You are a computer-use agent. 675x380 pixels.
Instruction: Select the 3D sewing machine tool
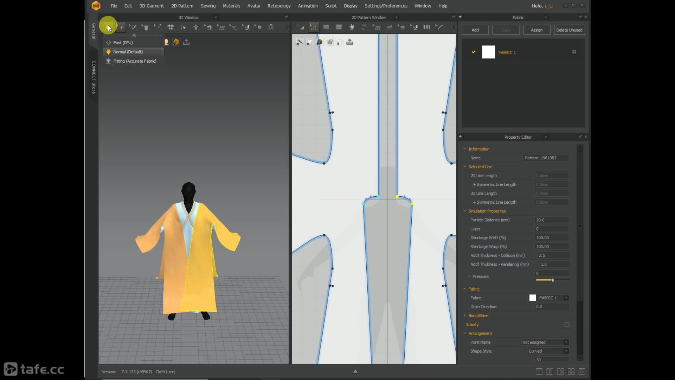tap(208, 27)
